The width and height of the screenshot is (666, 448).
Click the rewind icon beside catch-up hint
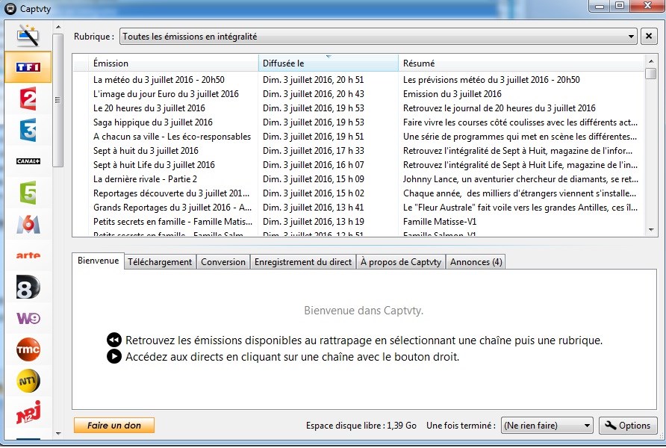pyautogui.click(x=113, y=340)
